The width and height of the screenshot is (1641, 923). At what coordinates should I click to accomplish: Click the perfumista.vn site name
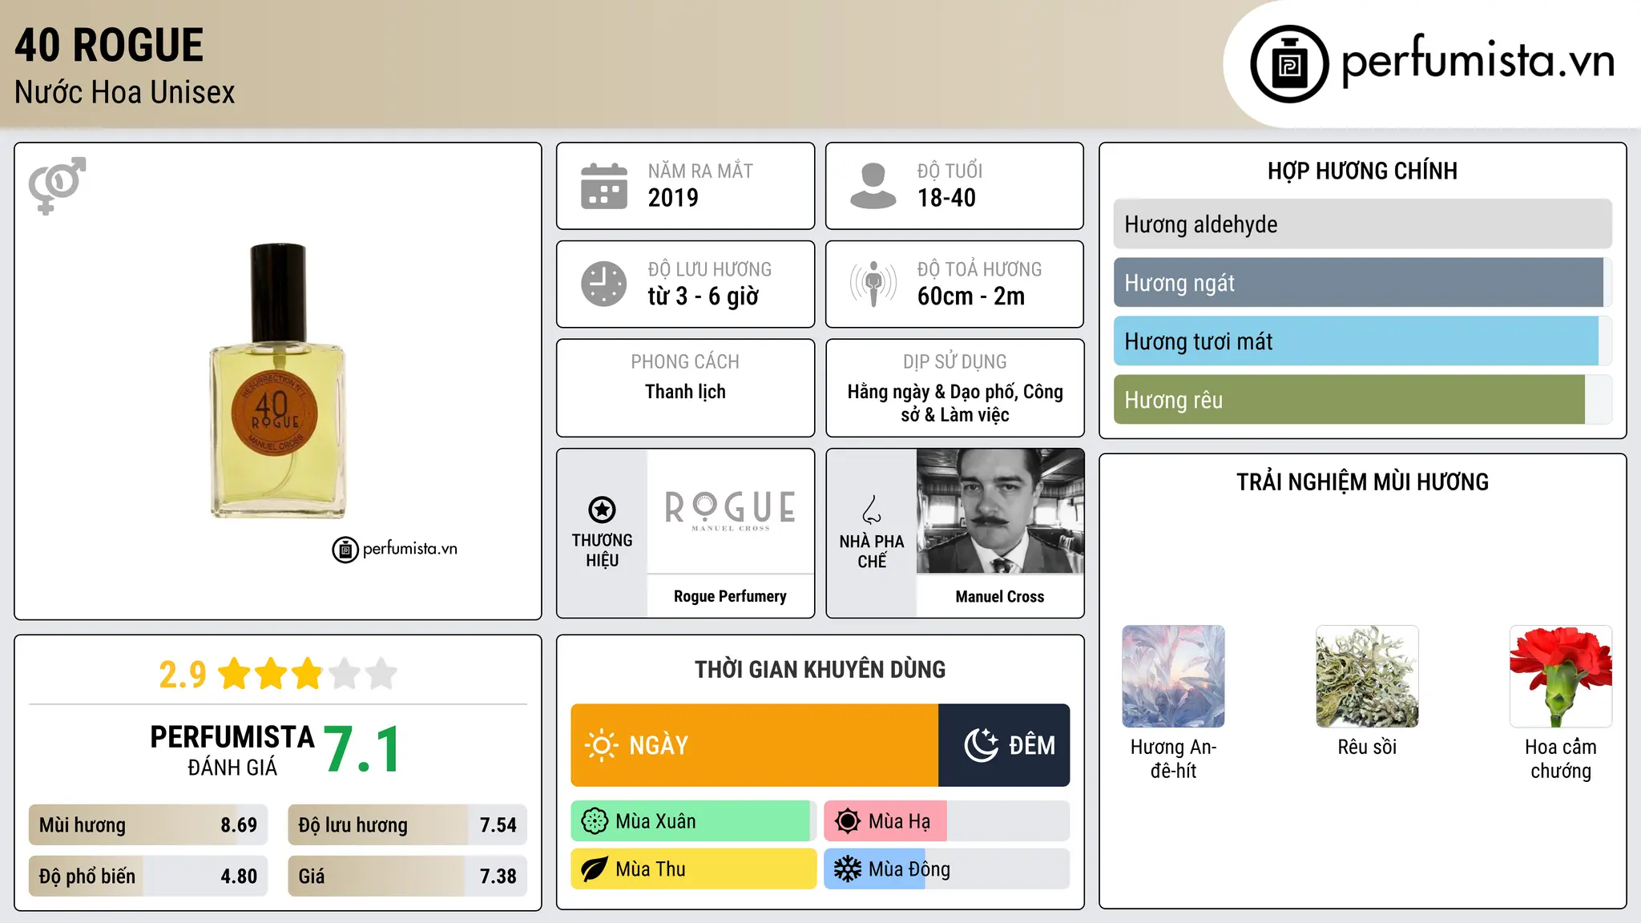pos(1478,61)
